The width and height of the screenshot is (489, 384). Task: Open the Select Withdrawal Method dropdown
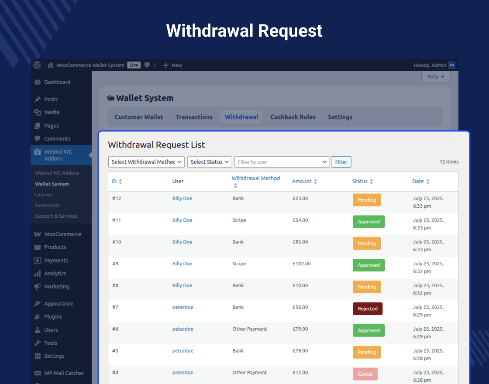click(147, 162)
